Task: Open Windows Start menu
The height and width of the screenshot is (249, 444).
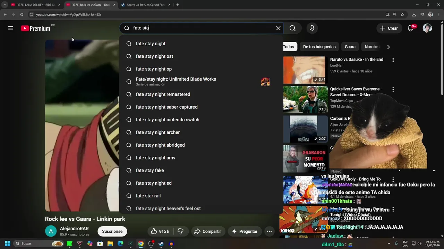Action: 7,243
